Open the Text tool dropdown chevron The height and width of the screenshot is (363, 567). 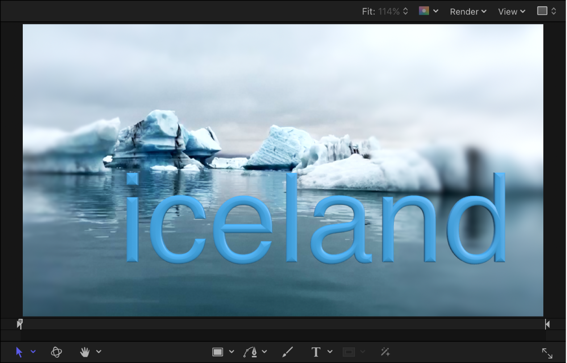[x=329, y=351]
